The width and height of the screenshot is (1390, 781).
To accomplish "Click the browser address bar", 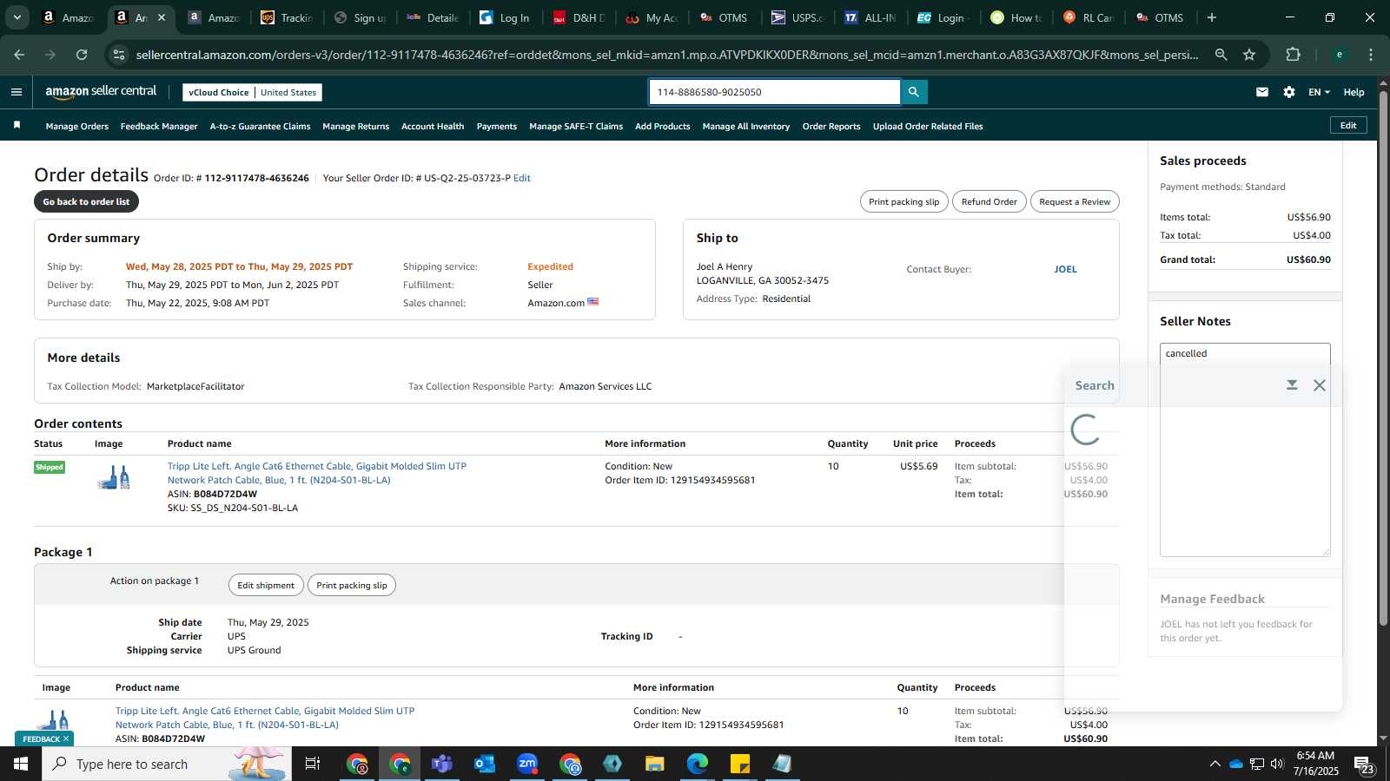I will [x=667, y=55].
